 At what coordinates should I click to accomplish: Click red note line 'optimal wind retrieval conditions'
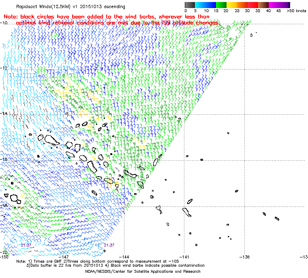118,23
